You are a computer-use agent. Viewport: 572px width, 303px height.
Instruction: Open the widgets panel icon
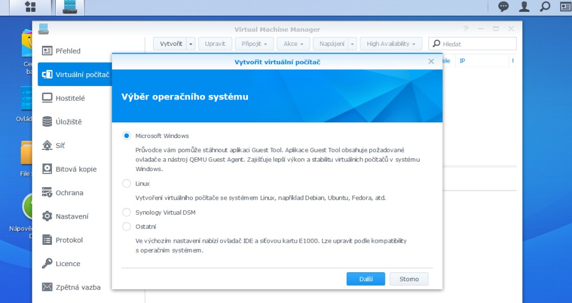click(565, 7)
